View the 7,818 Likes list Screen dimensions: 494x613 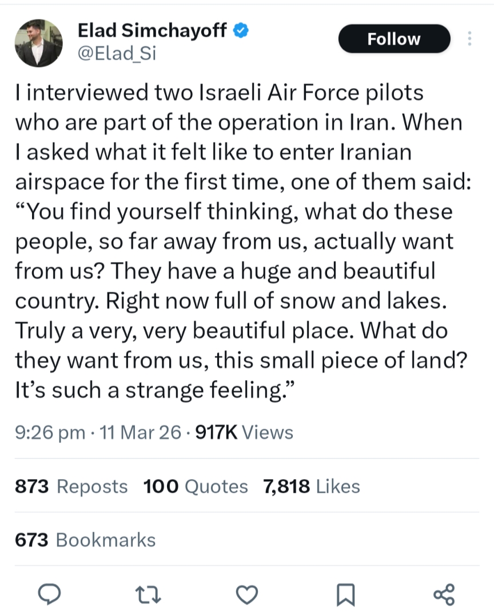(312, 487)
